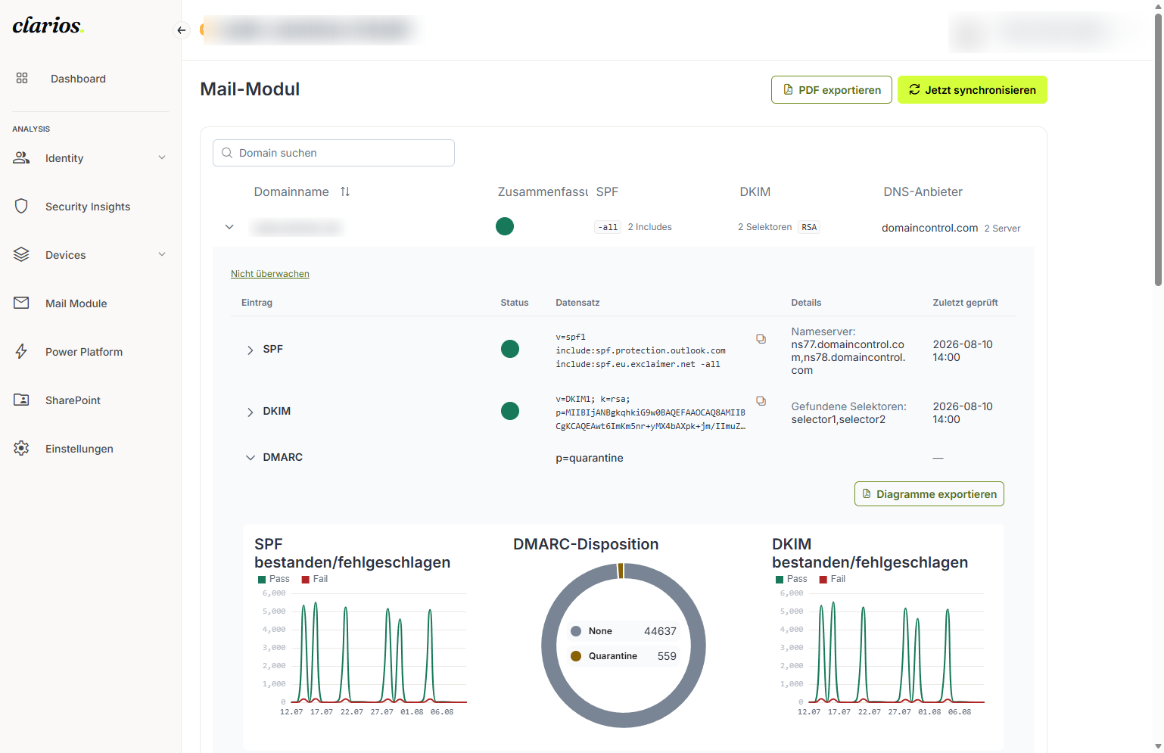The height and width of the screenshot is (753, 1164).
Task: Click the Zuletzt geprüft column header
Action: (x=965, y=303)
